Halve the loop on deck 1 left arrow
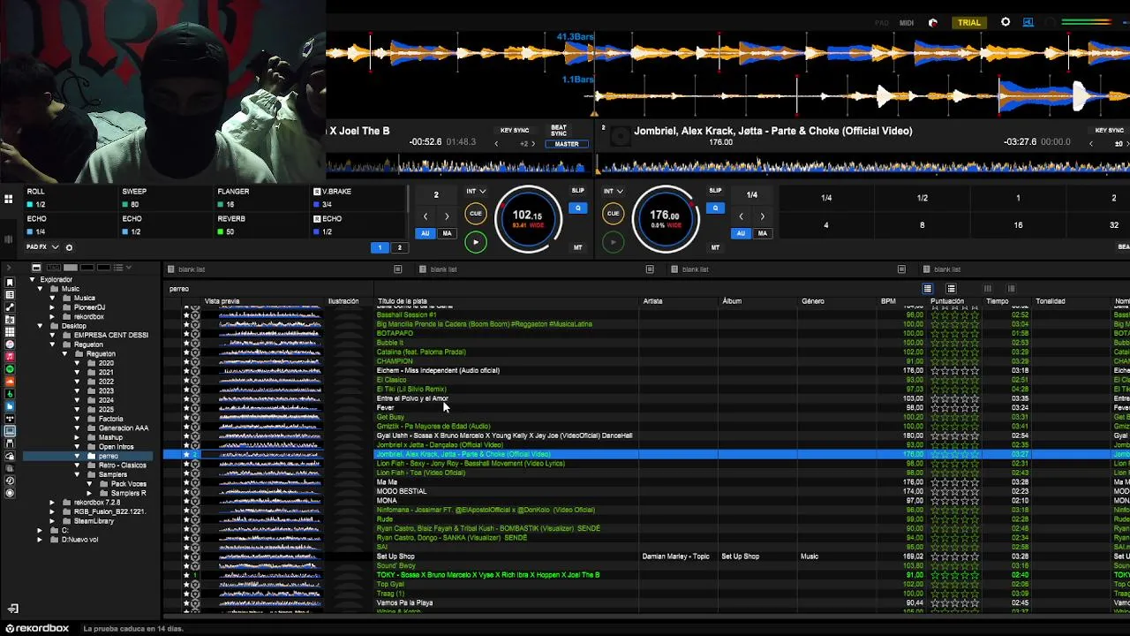 425,216
